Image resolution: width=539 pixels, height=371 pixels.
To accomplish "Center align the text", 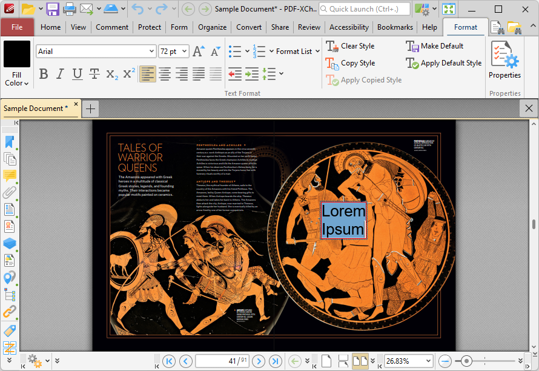I will click(x=165, y=73).
